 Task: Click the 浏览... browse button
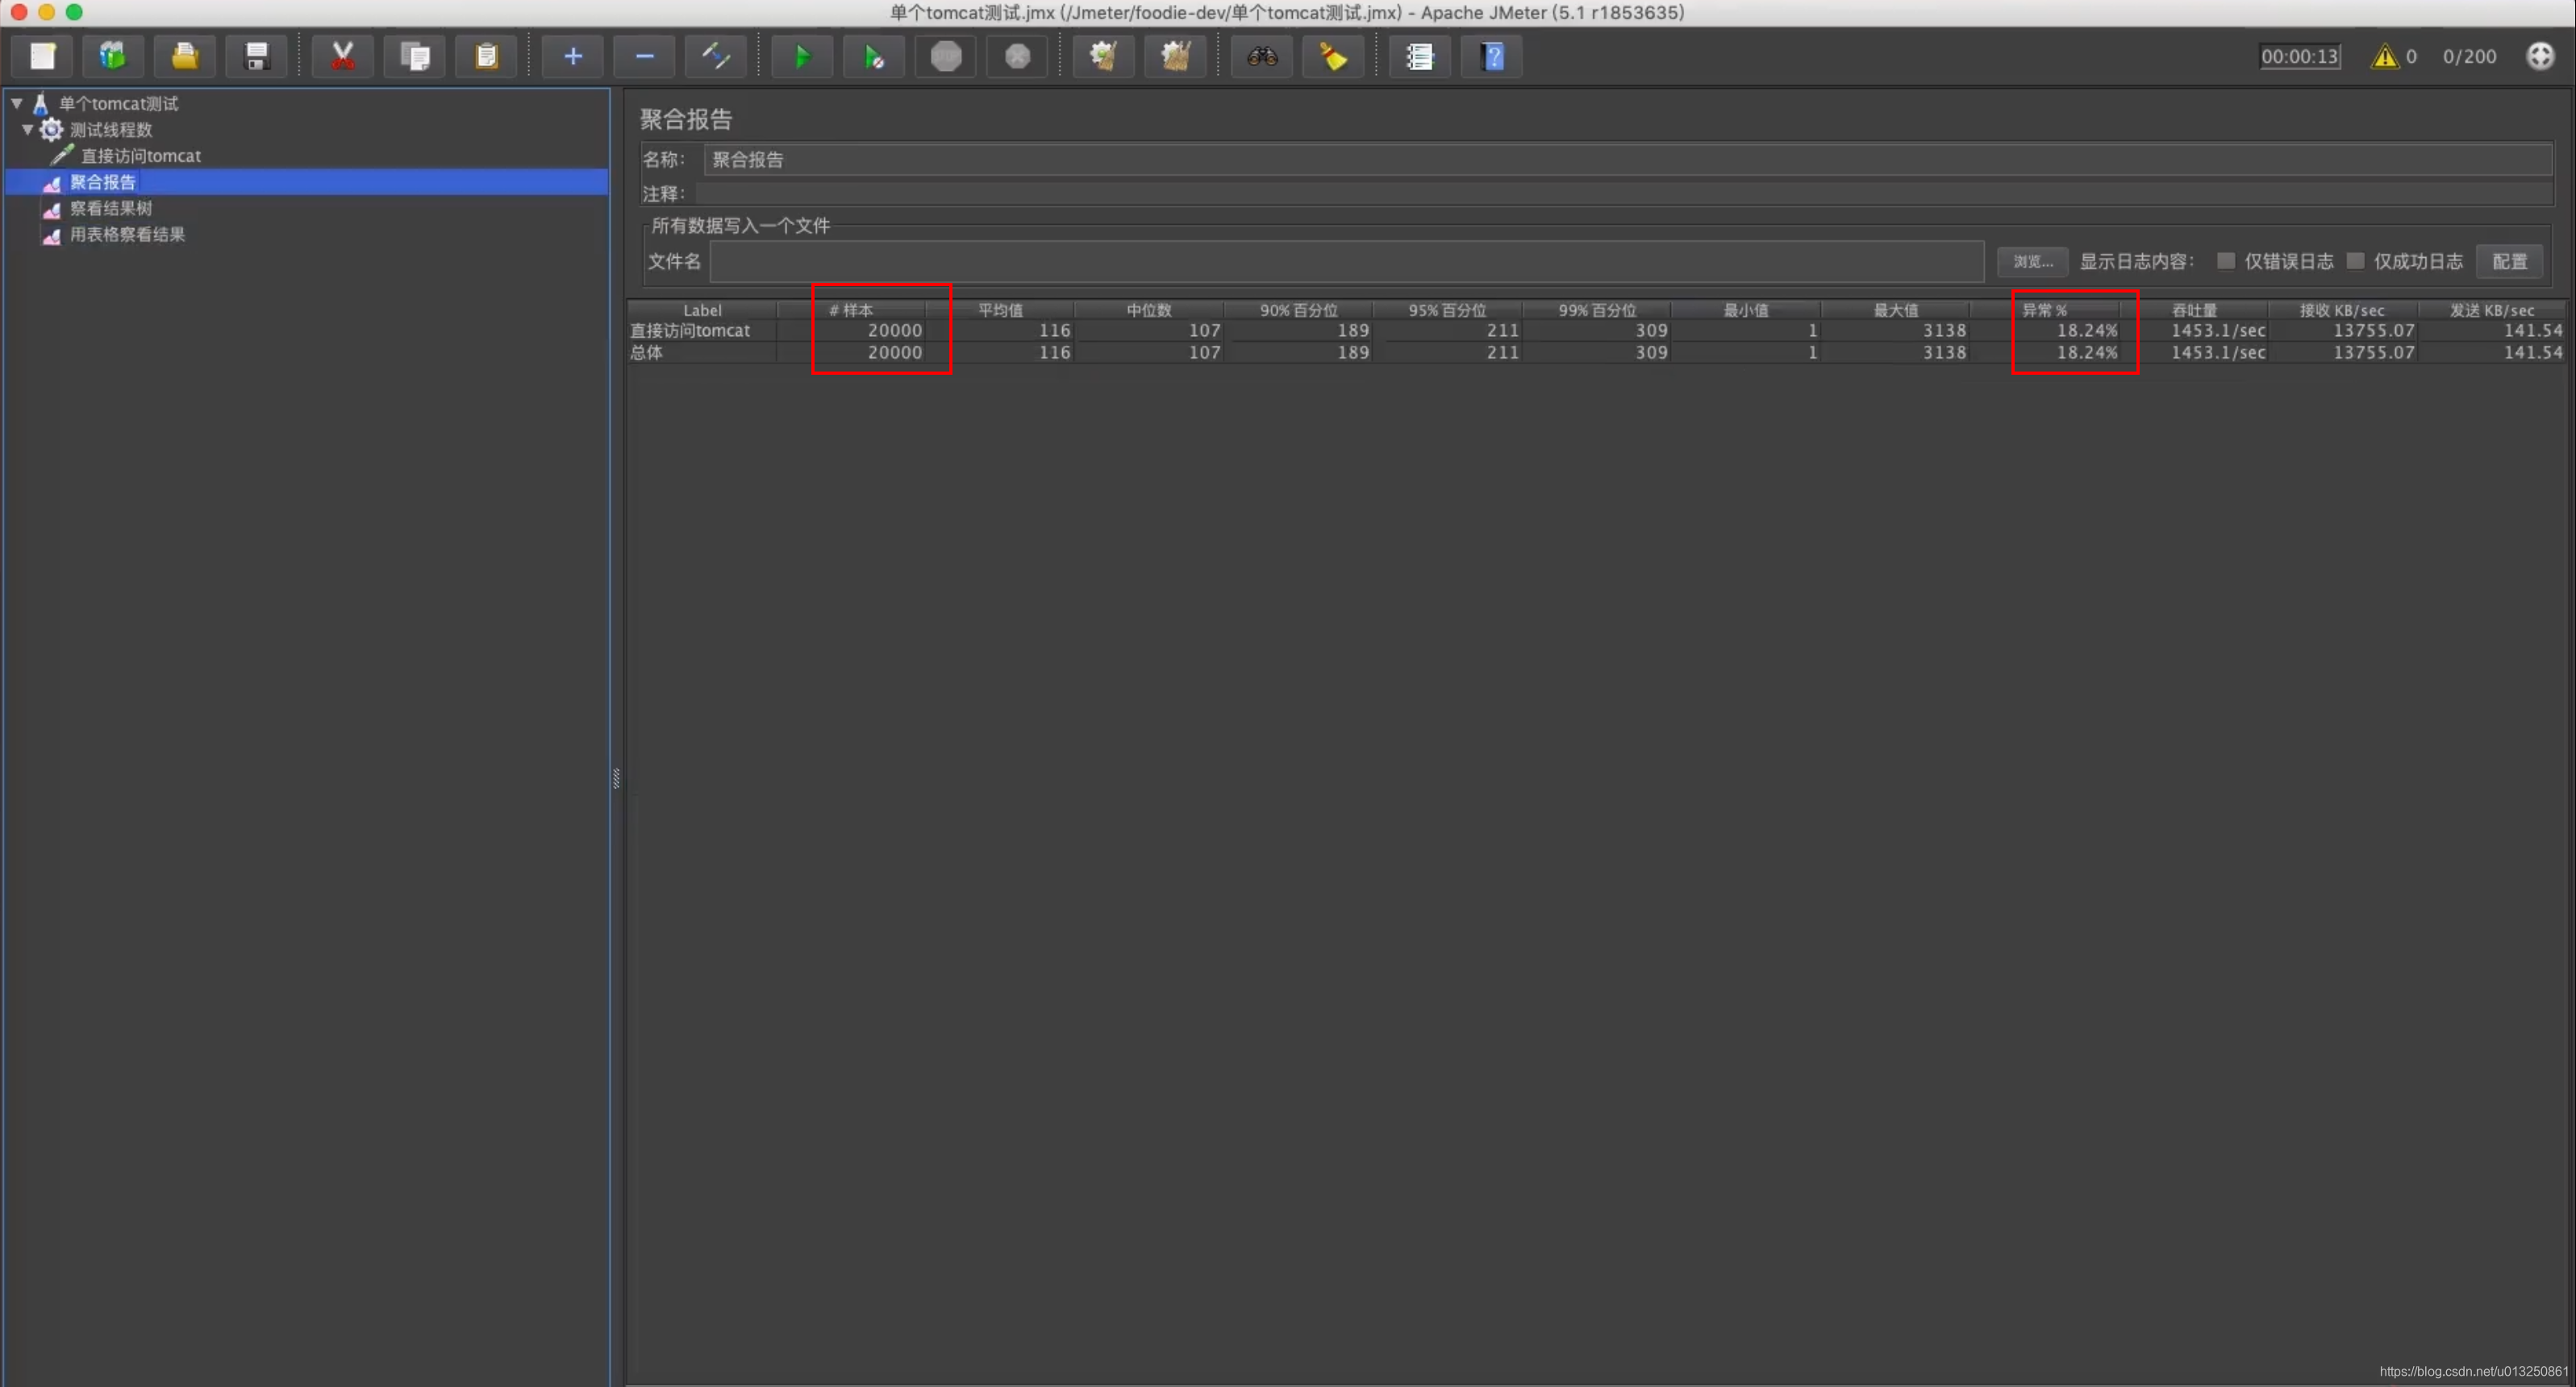click(x=2033, y=261)
